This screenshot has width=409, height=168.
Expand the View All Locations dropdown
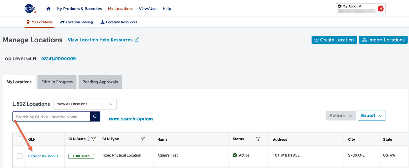85,104
